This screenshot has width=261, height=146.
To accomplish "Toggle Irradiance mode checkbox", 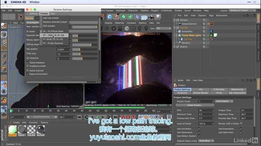I will [27, 66].
